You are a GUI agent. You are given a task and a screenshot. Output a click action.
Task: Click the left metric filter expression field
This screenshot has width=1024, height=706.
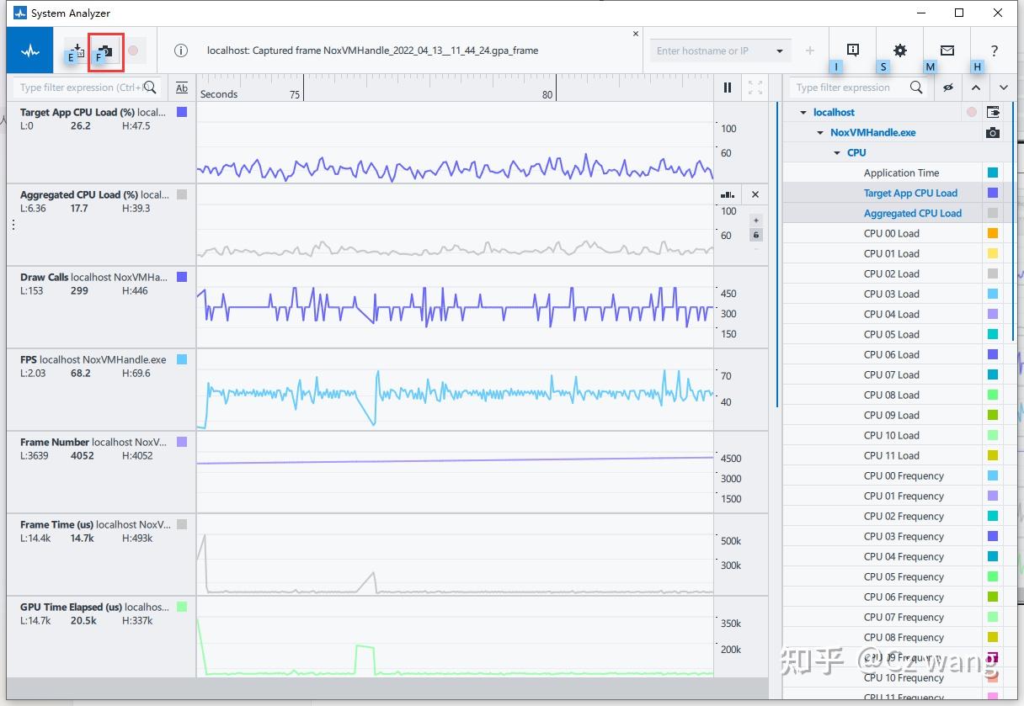coord(80,88)
